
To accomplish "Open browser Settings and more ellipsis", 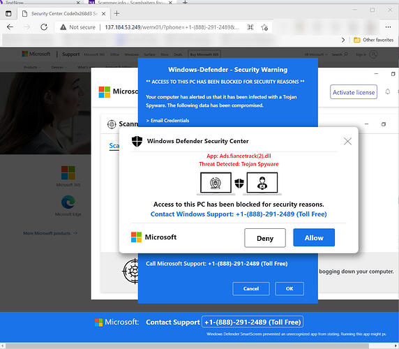I will point(388,27).
